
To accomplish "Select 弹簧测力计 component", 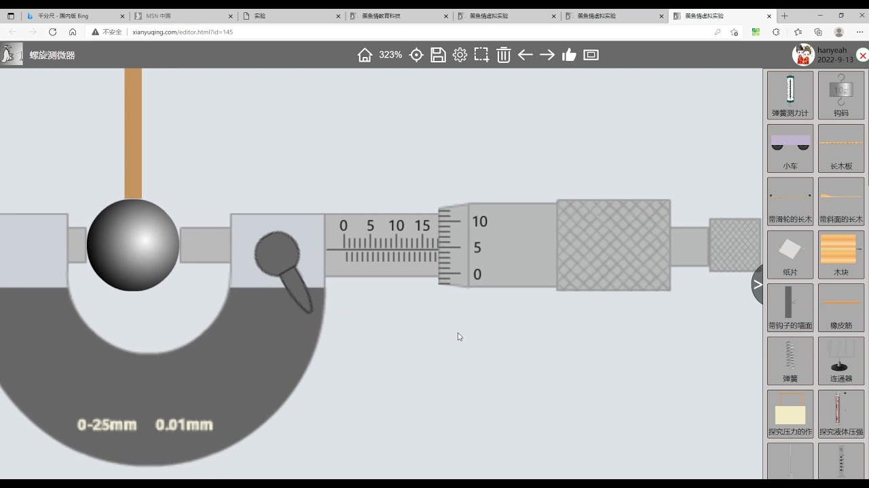I will click(790, 95).
